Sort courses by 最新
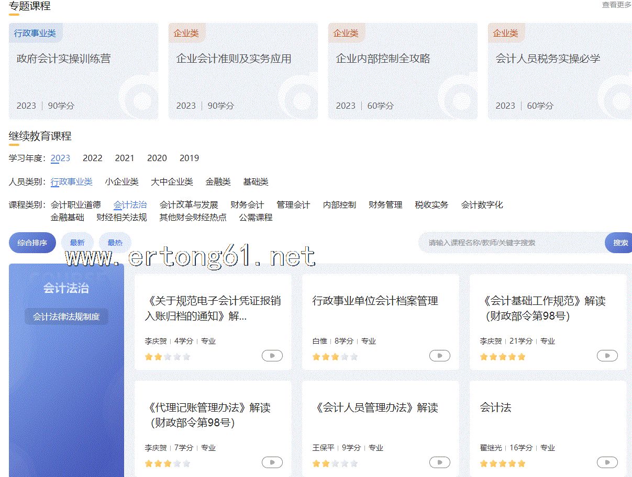 point(77,243)
